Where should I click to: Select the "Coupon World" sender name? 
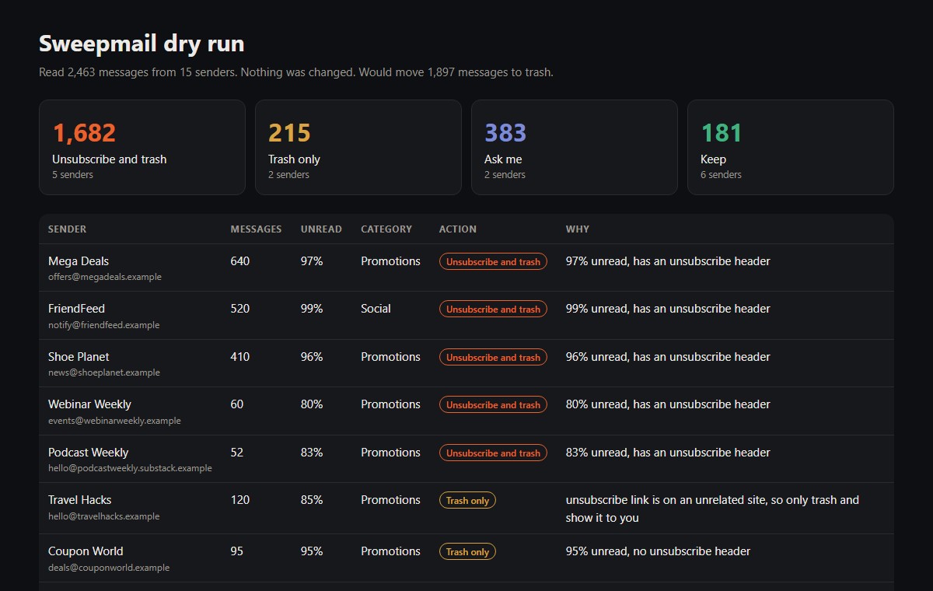86,551
